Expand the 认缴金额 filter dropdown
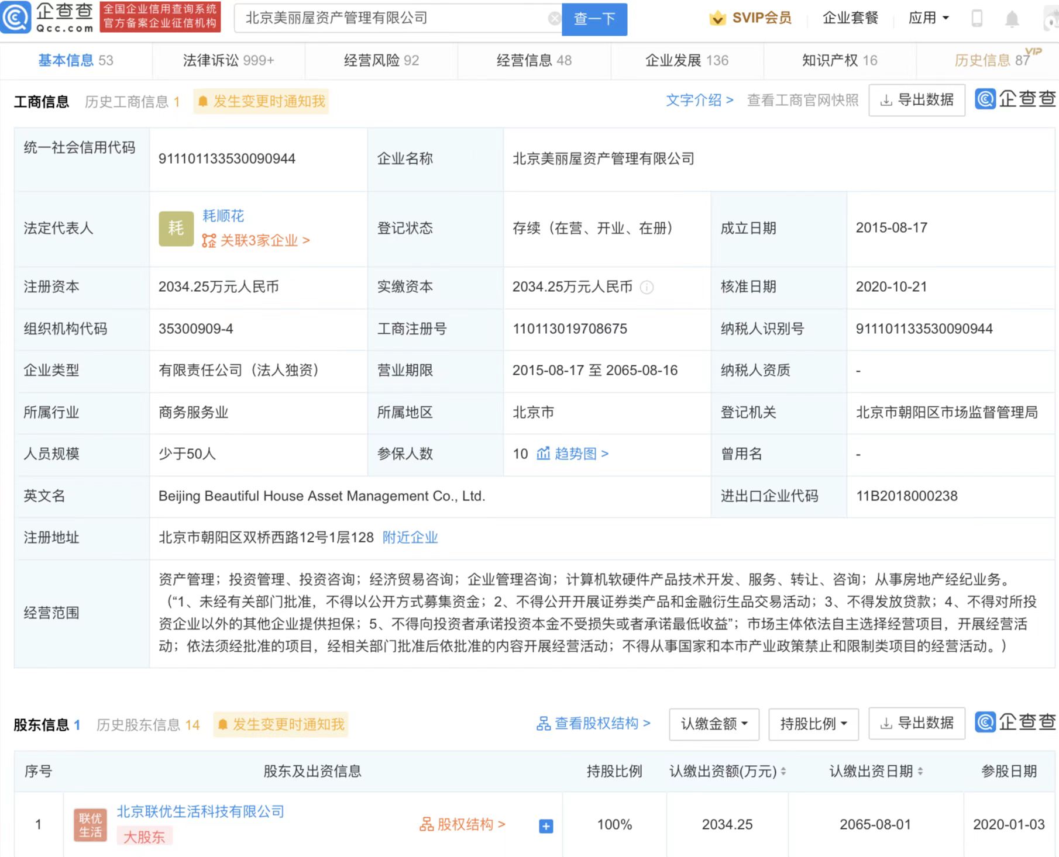Image resolution: width=1059 pixels, height=857 pixels. [714, 724]
